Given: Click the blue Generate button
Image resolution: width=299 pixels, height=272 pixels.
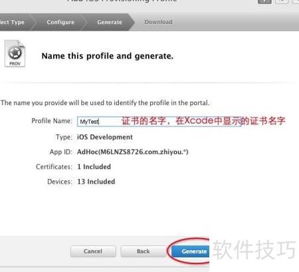Looking at the screenshot, I should 191,251.
